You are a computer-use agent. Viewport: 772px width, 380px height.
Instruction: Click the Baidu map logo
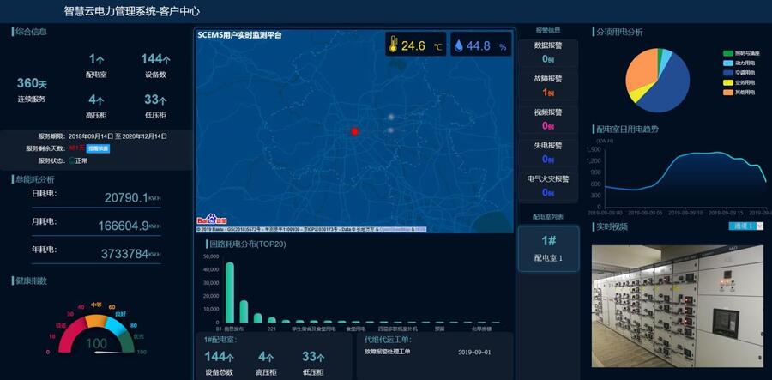pyautogui.click(x=208, y=220)
